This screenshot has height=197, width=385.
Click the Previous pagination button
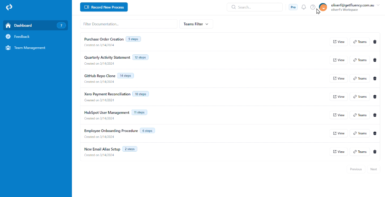click(356, 169)
